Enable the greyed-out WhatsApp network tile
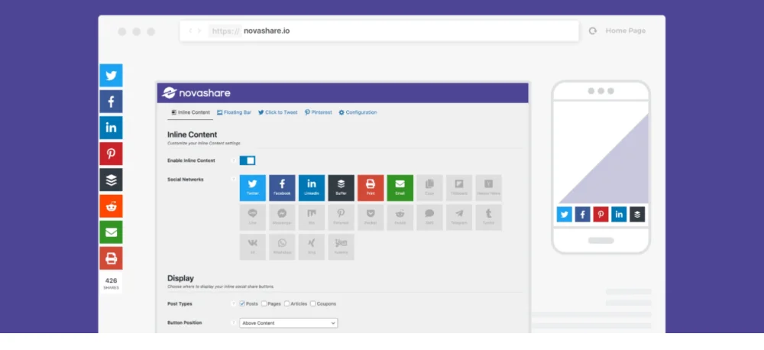This screenshot has height=350, width=764. coord(282,247)
